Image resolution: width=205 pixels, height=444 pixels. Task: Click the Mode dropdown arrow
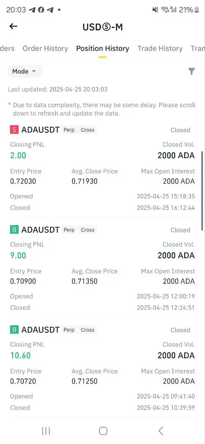(34, 71)
